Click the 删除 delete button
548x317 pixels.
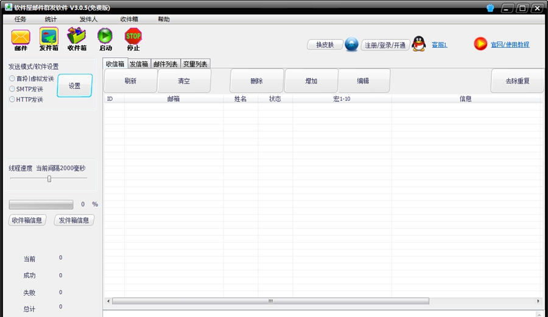pyautogui.click(x=256, y=81)
